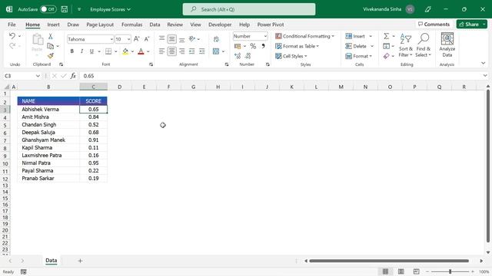
Task: Click the Comments button
Action: [x=434, y=24]
